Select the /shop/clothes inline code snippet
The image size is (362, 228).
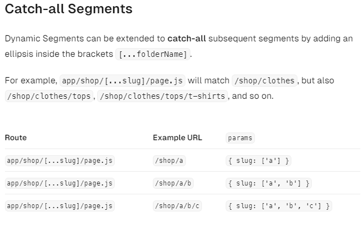coord(265,81)
